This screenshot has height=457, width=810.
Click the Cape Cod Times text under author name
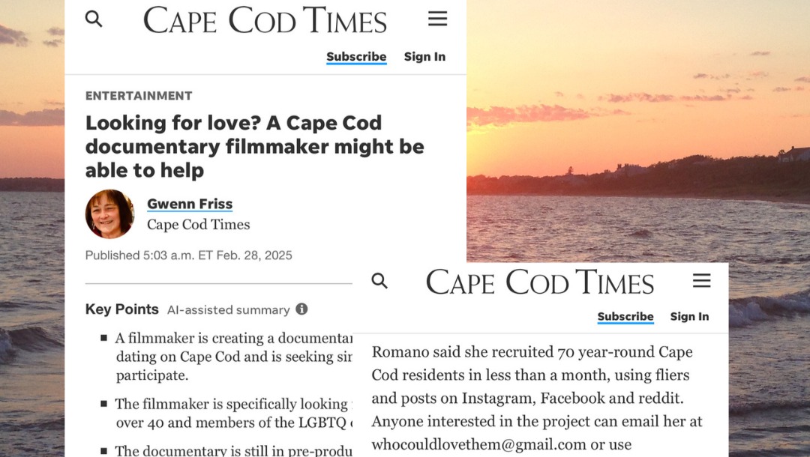(x=198, y=225)
